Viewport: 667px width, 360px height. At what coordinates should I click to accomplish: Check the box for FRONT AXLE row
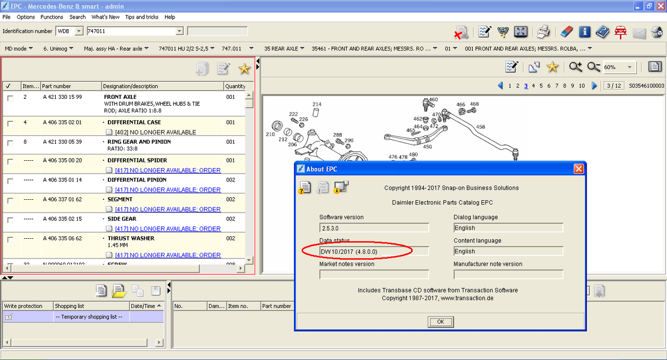(10, 98)
